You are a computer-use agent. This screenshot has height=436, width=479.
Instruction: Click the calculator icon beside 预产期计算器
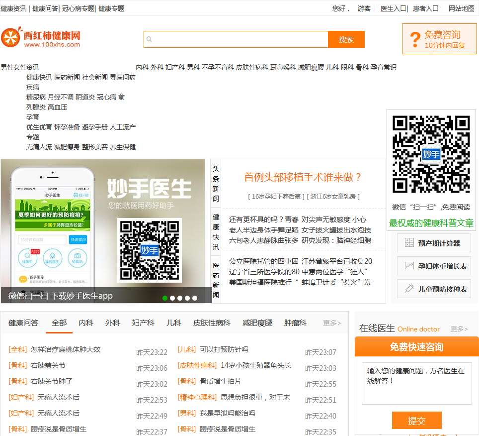[x=409, y=243]
